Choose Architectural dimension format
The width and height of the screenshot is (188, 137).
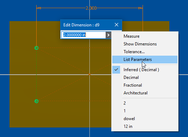click(x=145, y=93)
